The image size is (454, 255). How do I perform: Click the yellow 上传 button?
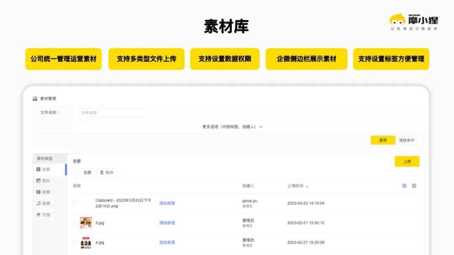click(x=406, y=161)
